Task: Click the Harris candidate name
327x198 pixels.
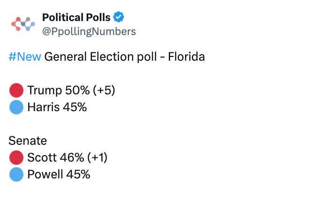Action: 44,107
